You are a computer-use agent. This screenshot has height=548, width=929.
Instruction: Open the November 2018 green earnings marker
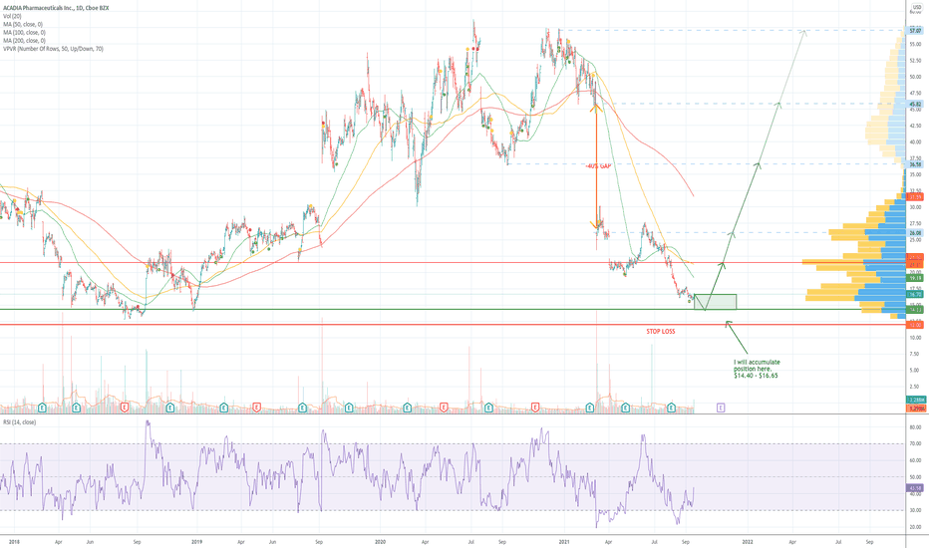pos(170,408)
